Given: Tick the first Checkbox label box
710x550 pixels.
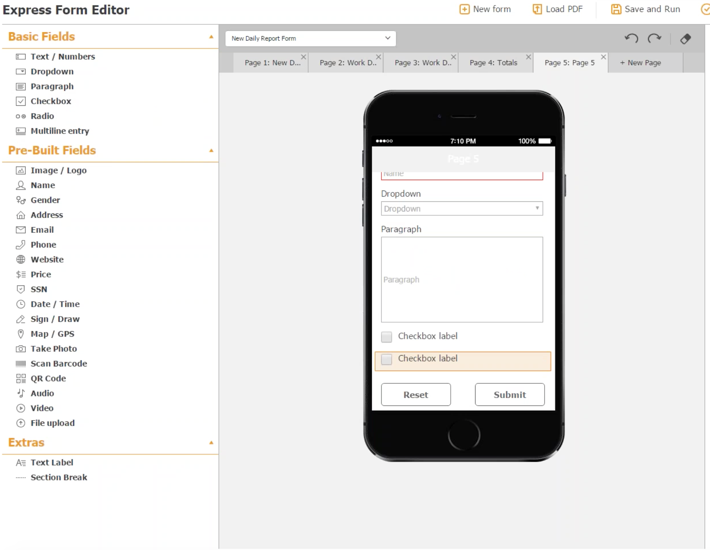Looking at the screenshot, I should click(386, 337).
